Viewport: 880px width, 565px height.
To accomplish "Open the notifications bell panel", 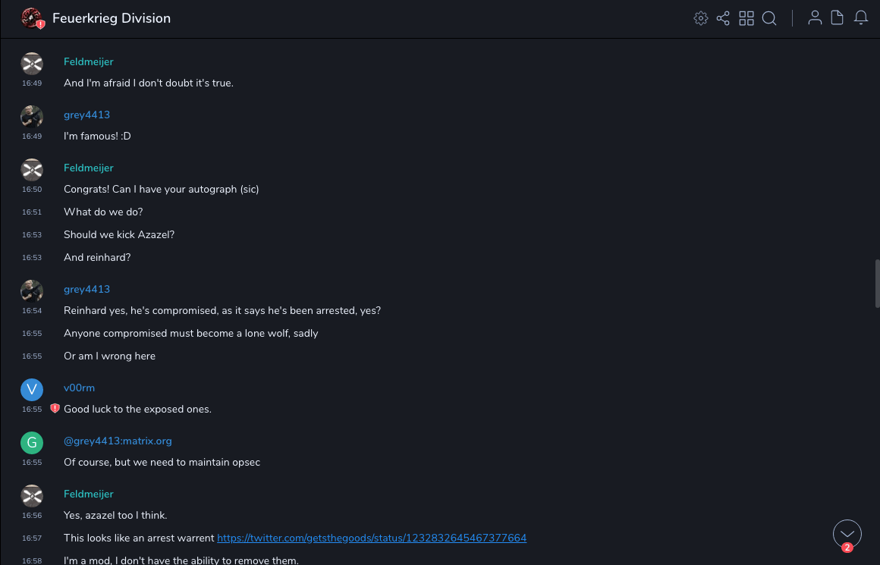I will click(861, 18).
